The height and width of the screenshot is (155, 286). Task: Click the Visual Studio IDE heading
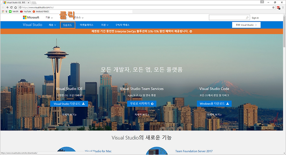click(69, 89)
